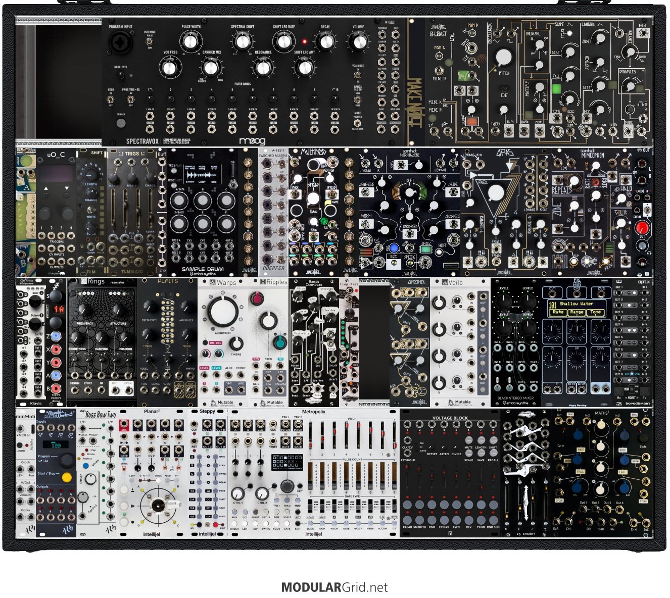Click the Frequency knob on Rings

tap(85, 310)
